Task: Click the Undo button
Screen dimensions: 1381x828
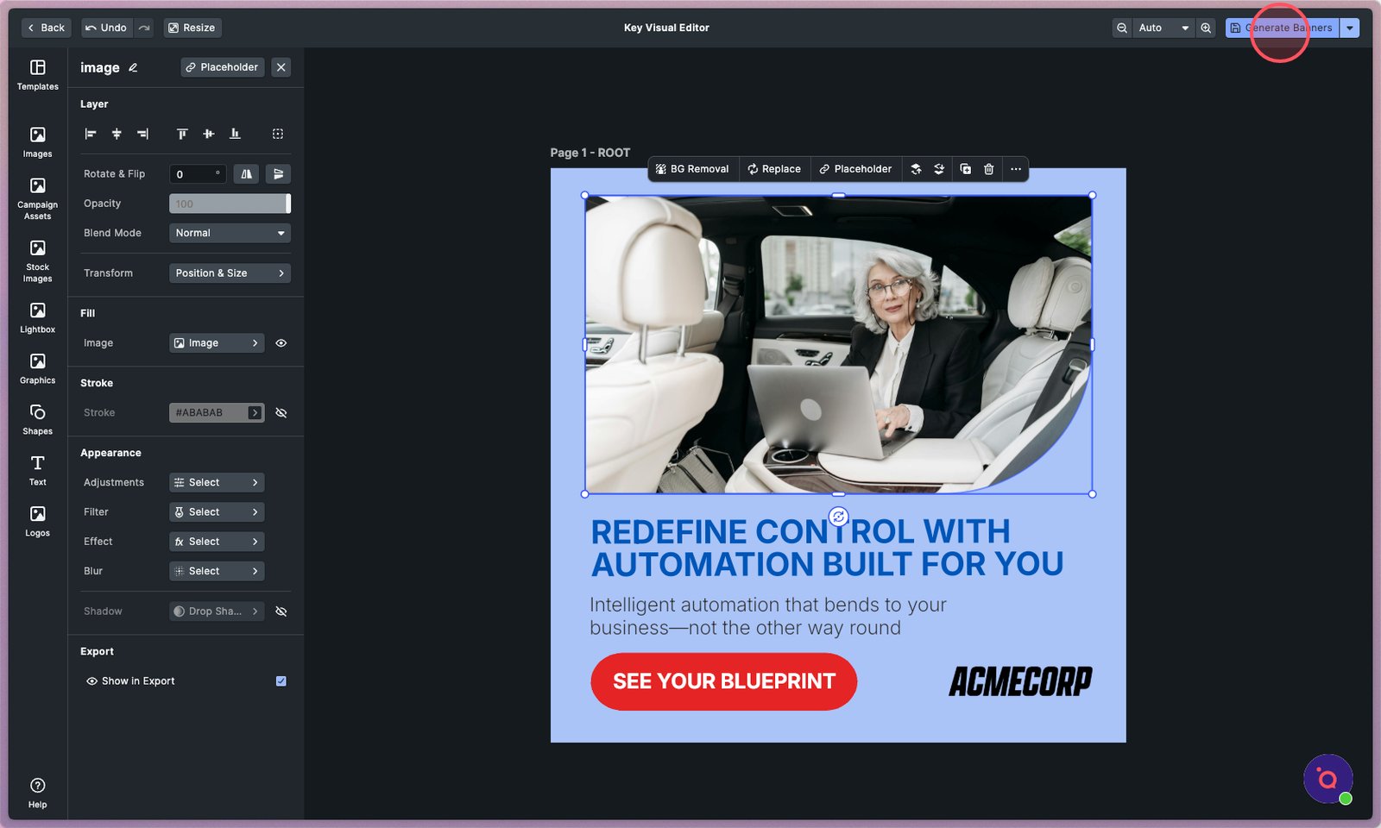Action: coord(106,28)
